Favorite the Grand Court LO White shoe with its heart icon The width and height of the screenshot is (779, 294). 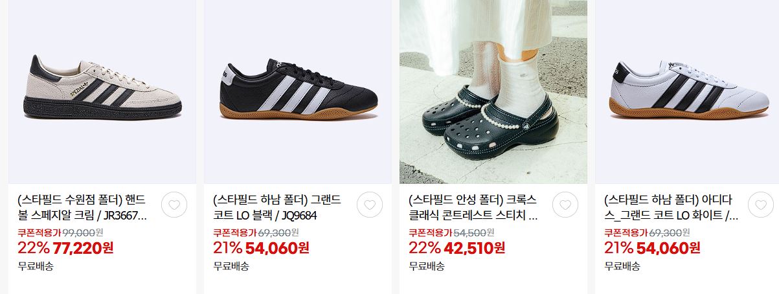coord(760,205)
